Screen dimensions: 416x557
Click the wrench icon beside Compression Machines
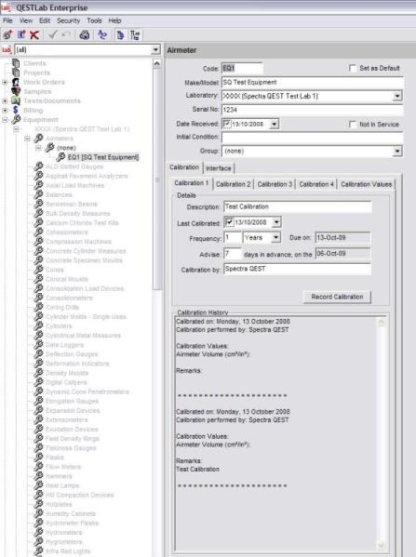(x=38, y=242)
